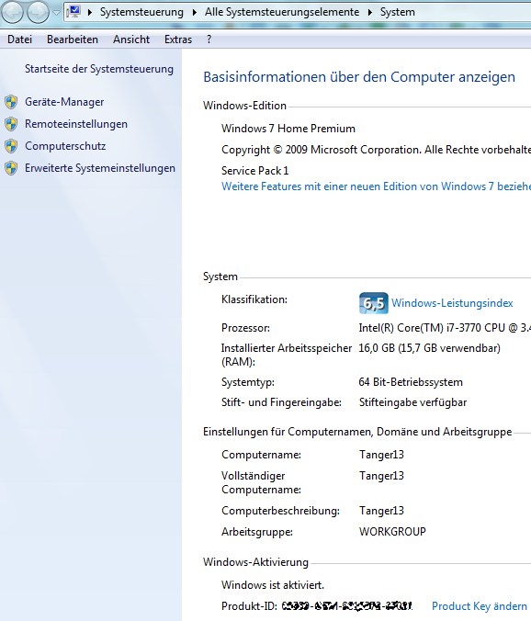Select Alle Systemsteuerungselemente in the breadcrumb
531x621 pixels.
click(282, 12)
